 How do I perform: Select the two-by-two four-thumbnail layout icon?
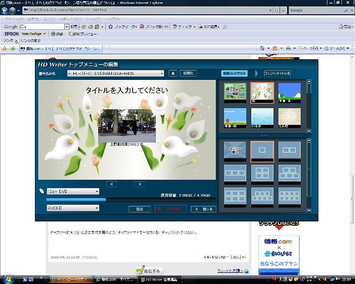click(x=262, y=174)
